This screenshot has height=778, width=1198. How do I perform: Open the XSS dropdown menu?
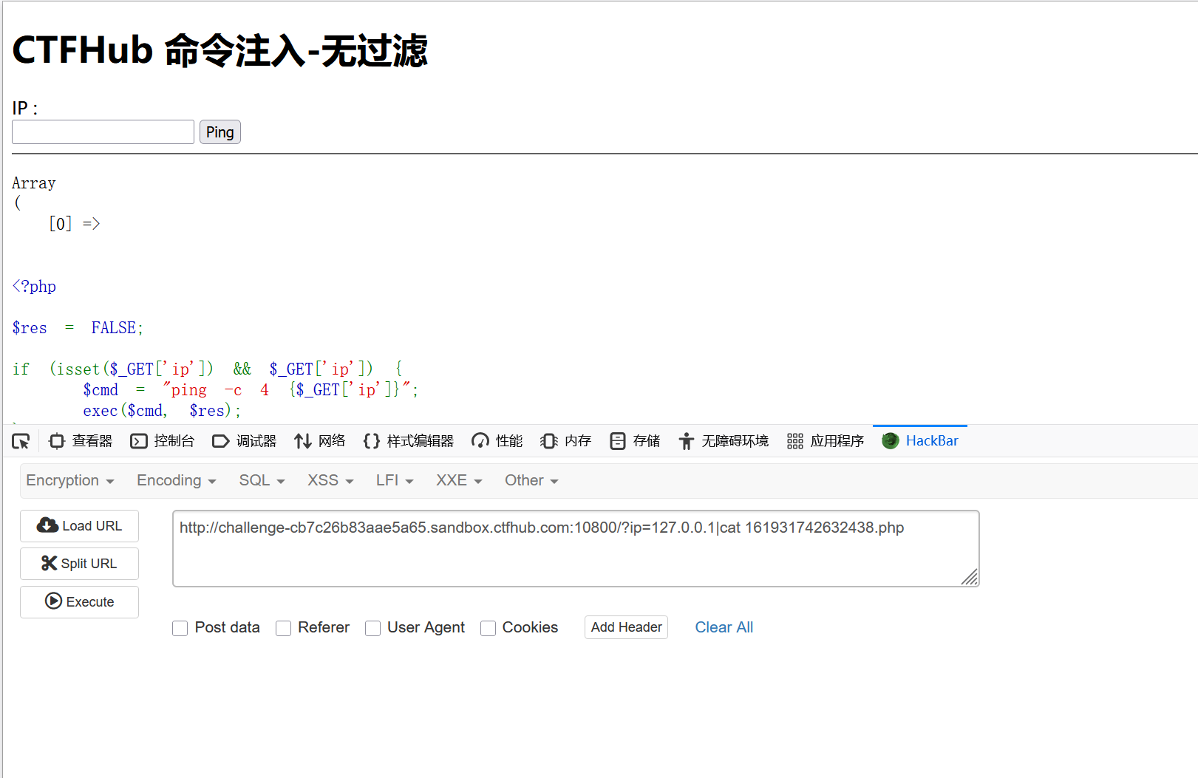point(330,480)
